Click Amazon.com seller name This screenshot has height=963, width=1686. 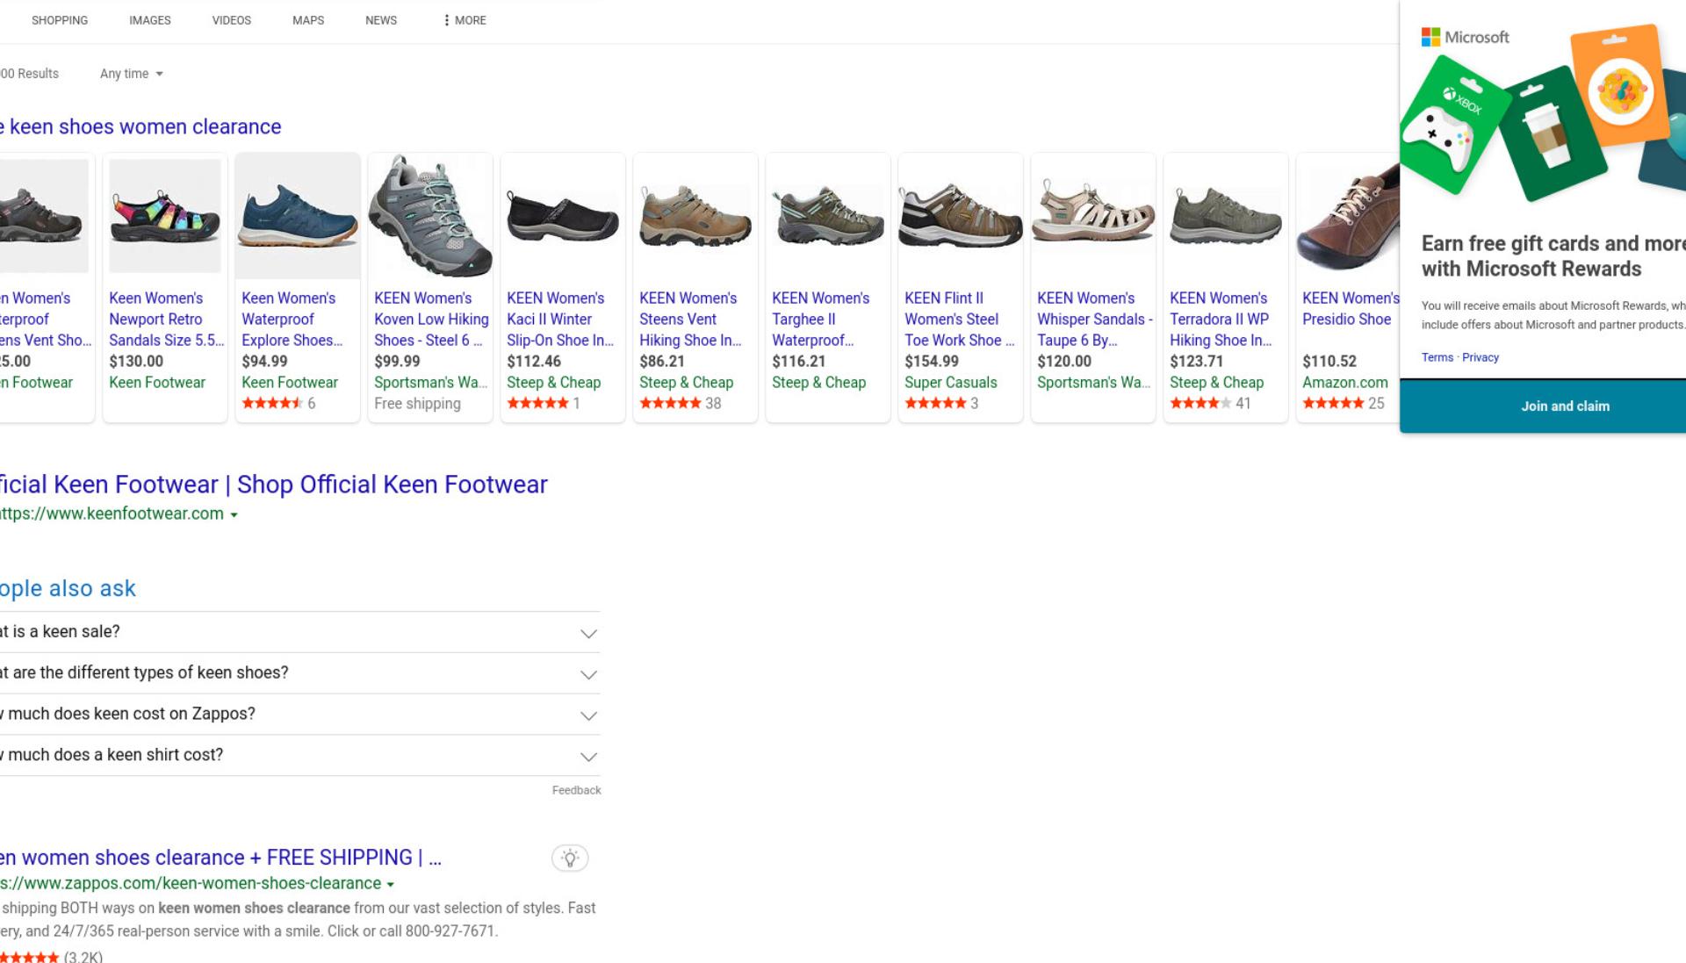[x=1345, y=383]
